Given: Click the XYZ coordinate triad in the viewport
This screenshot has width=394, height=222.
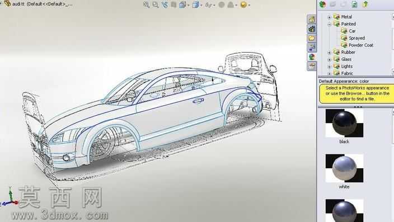Looking at the screenshot, I should coord(9,197).
